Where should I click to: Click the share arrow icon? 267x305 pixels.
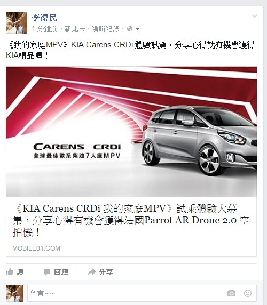pos(92,272)
